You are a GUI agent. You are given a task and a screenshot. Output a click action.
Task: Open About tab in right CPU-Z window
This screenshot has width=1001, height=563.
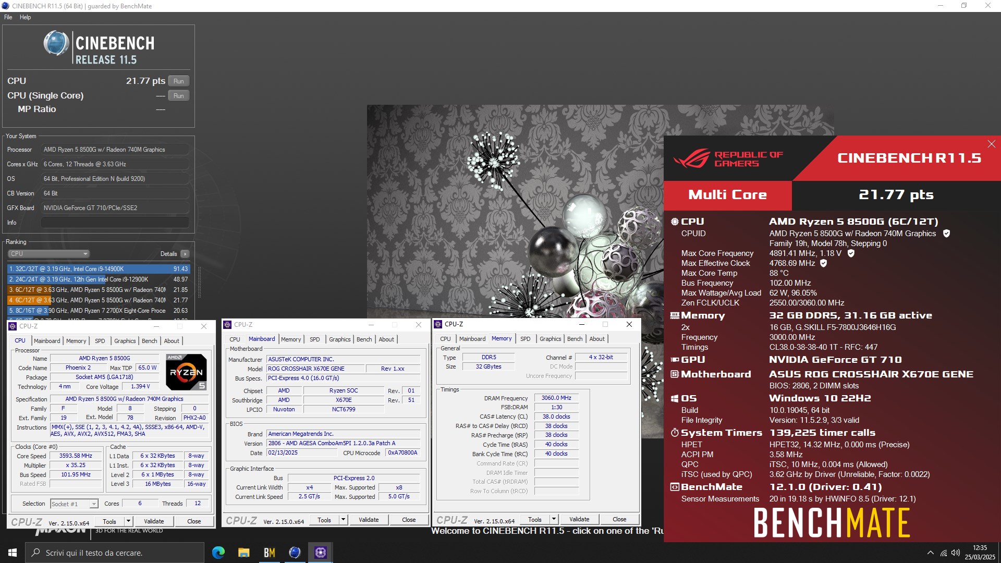click(597, 339)
